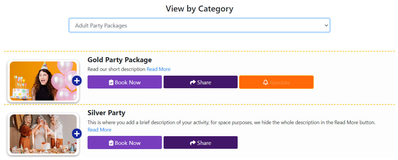Book the Gold Party Package now
398x160 pixels.
(125, 82)
